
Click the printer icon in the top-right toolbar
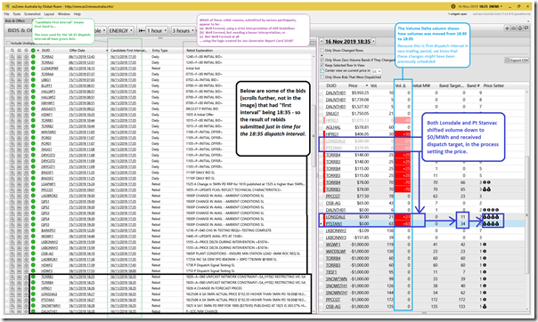click(514, 28)
